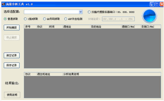This screenshot has width=164, height=101.
Task: Click the 源主机地址 column header in the results list
Action: [49, 74]
